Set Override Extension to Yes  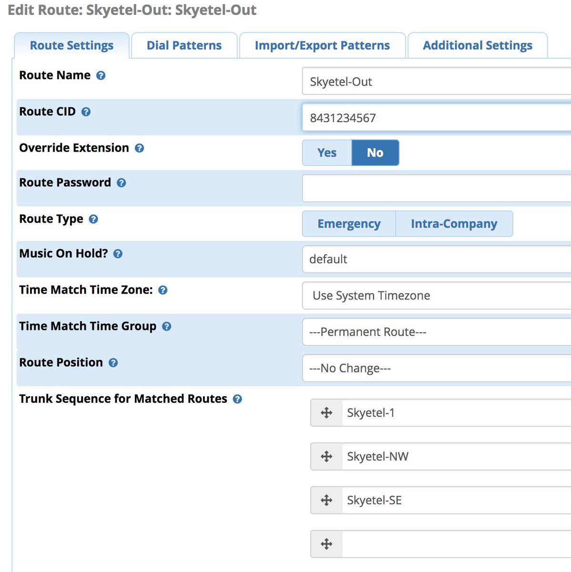327,153
